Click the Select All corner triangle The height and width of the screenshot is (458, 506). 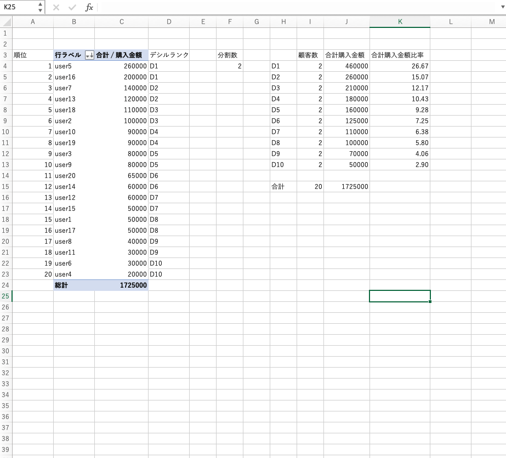pyautogui.click(x=6, y=22)
